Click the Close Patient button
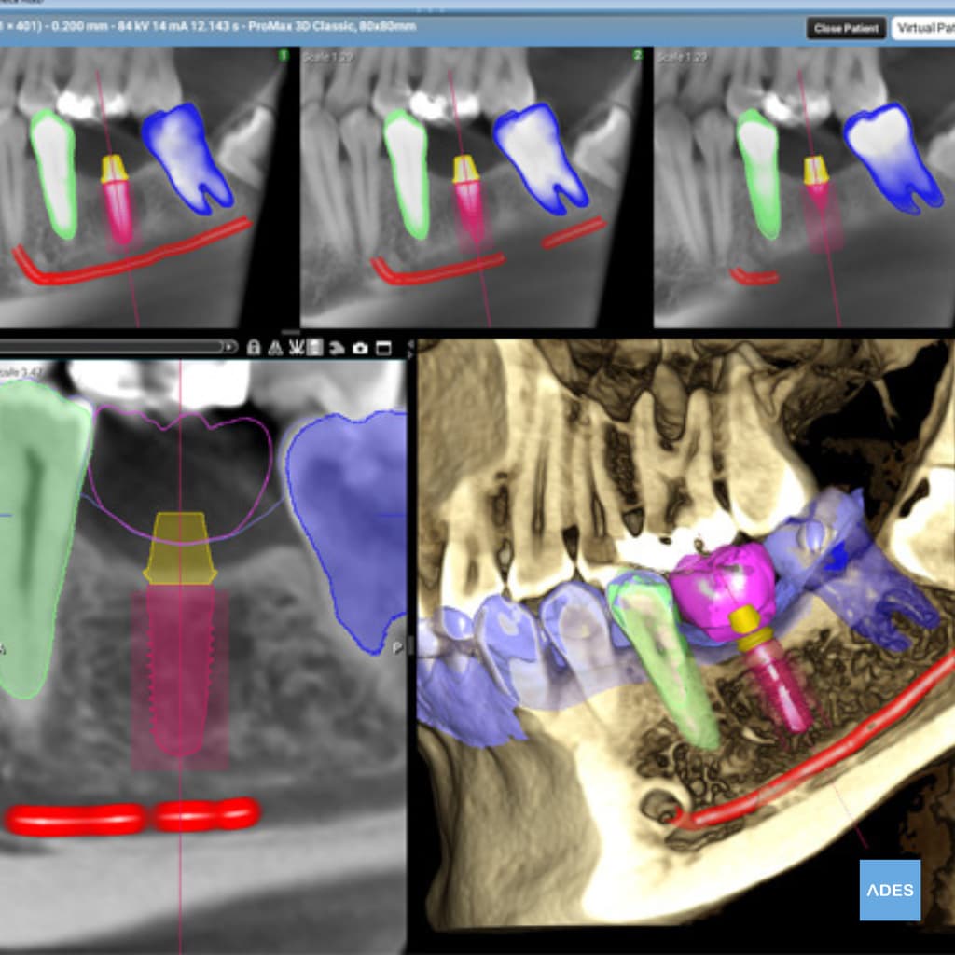 pos(847,28)
